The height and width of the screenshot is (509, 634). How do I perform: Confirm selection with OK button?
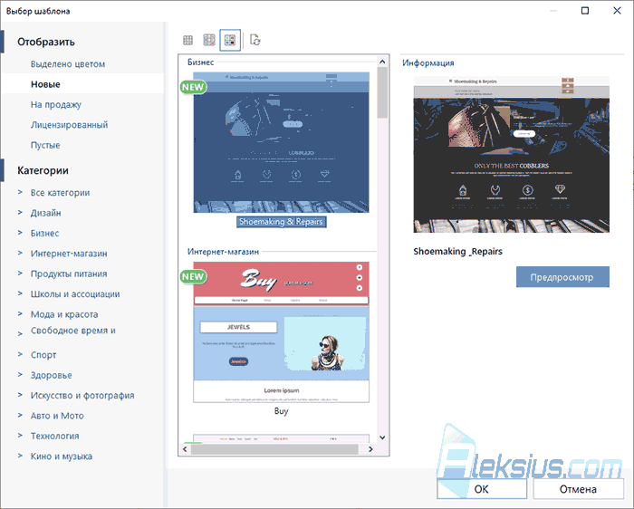click(x=482, y=489)
